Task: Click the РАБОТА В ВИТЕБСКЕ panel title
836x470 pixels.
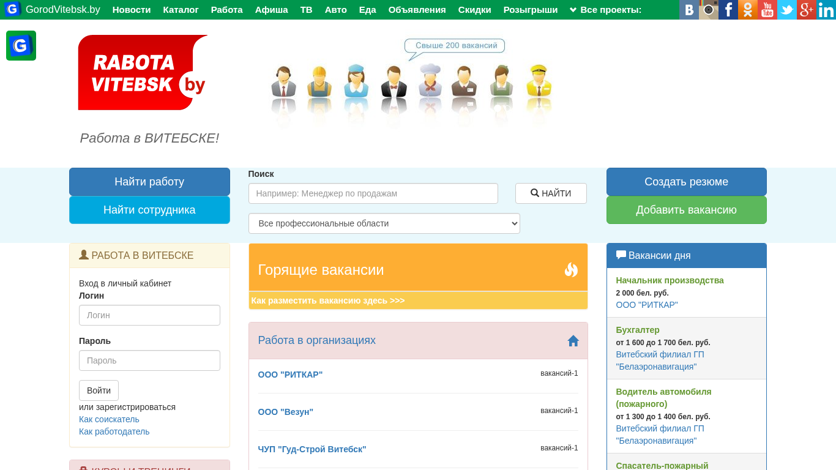Action: (143, 255)
